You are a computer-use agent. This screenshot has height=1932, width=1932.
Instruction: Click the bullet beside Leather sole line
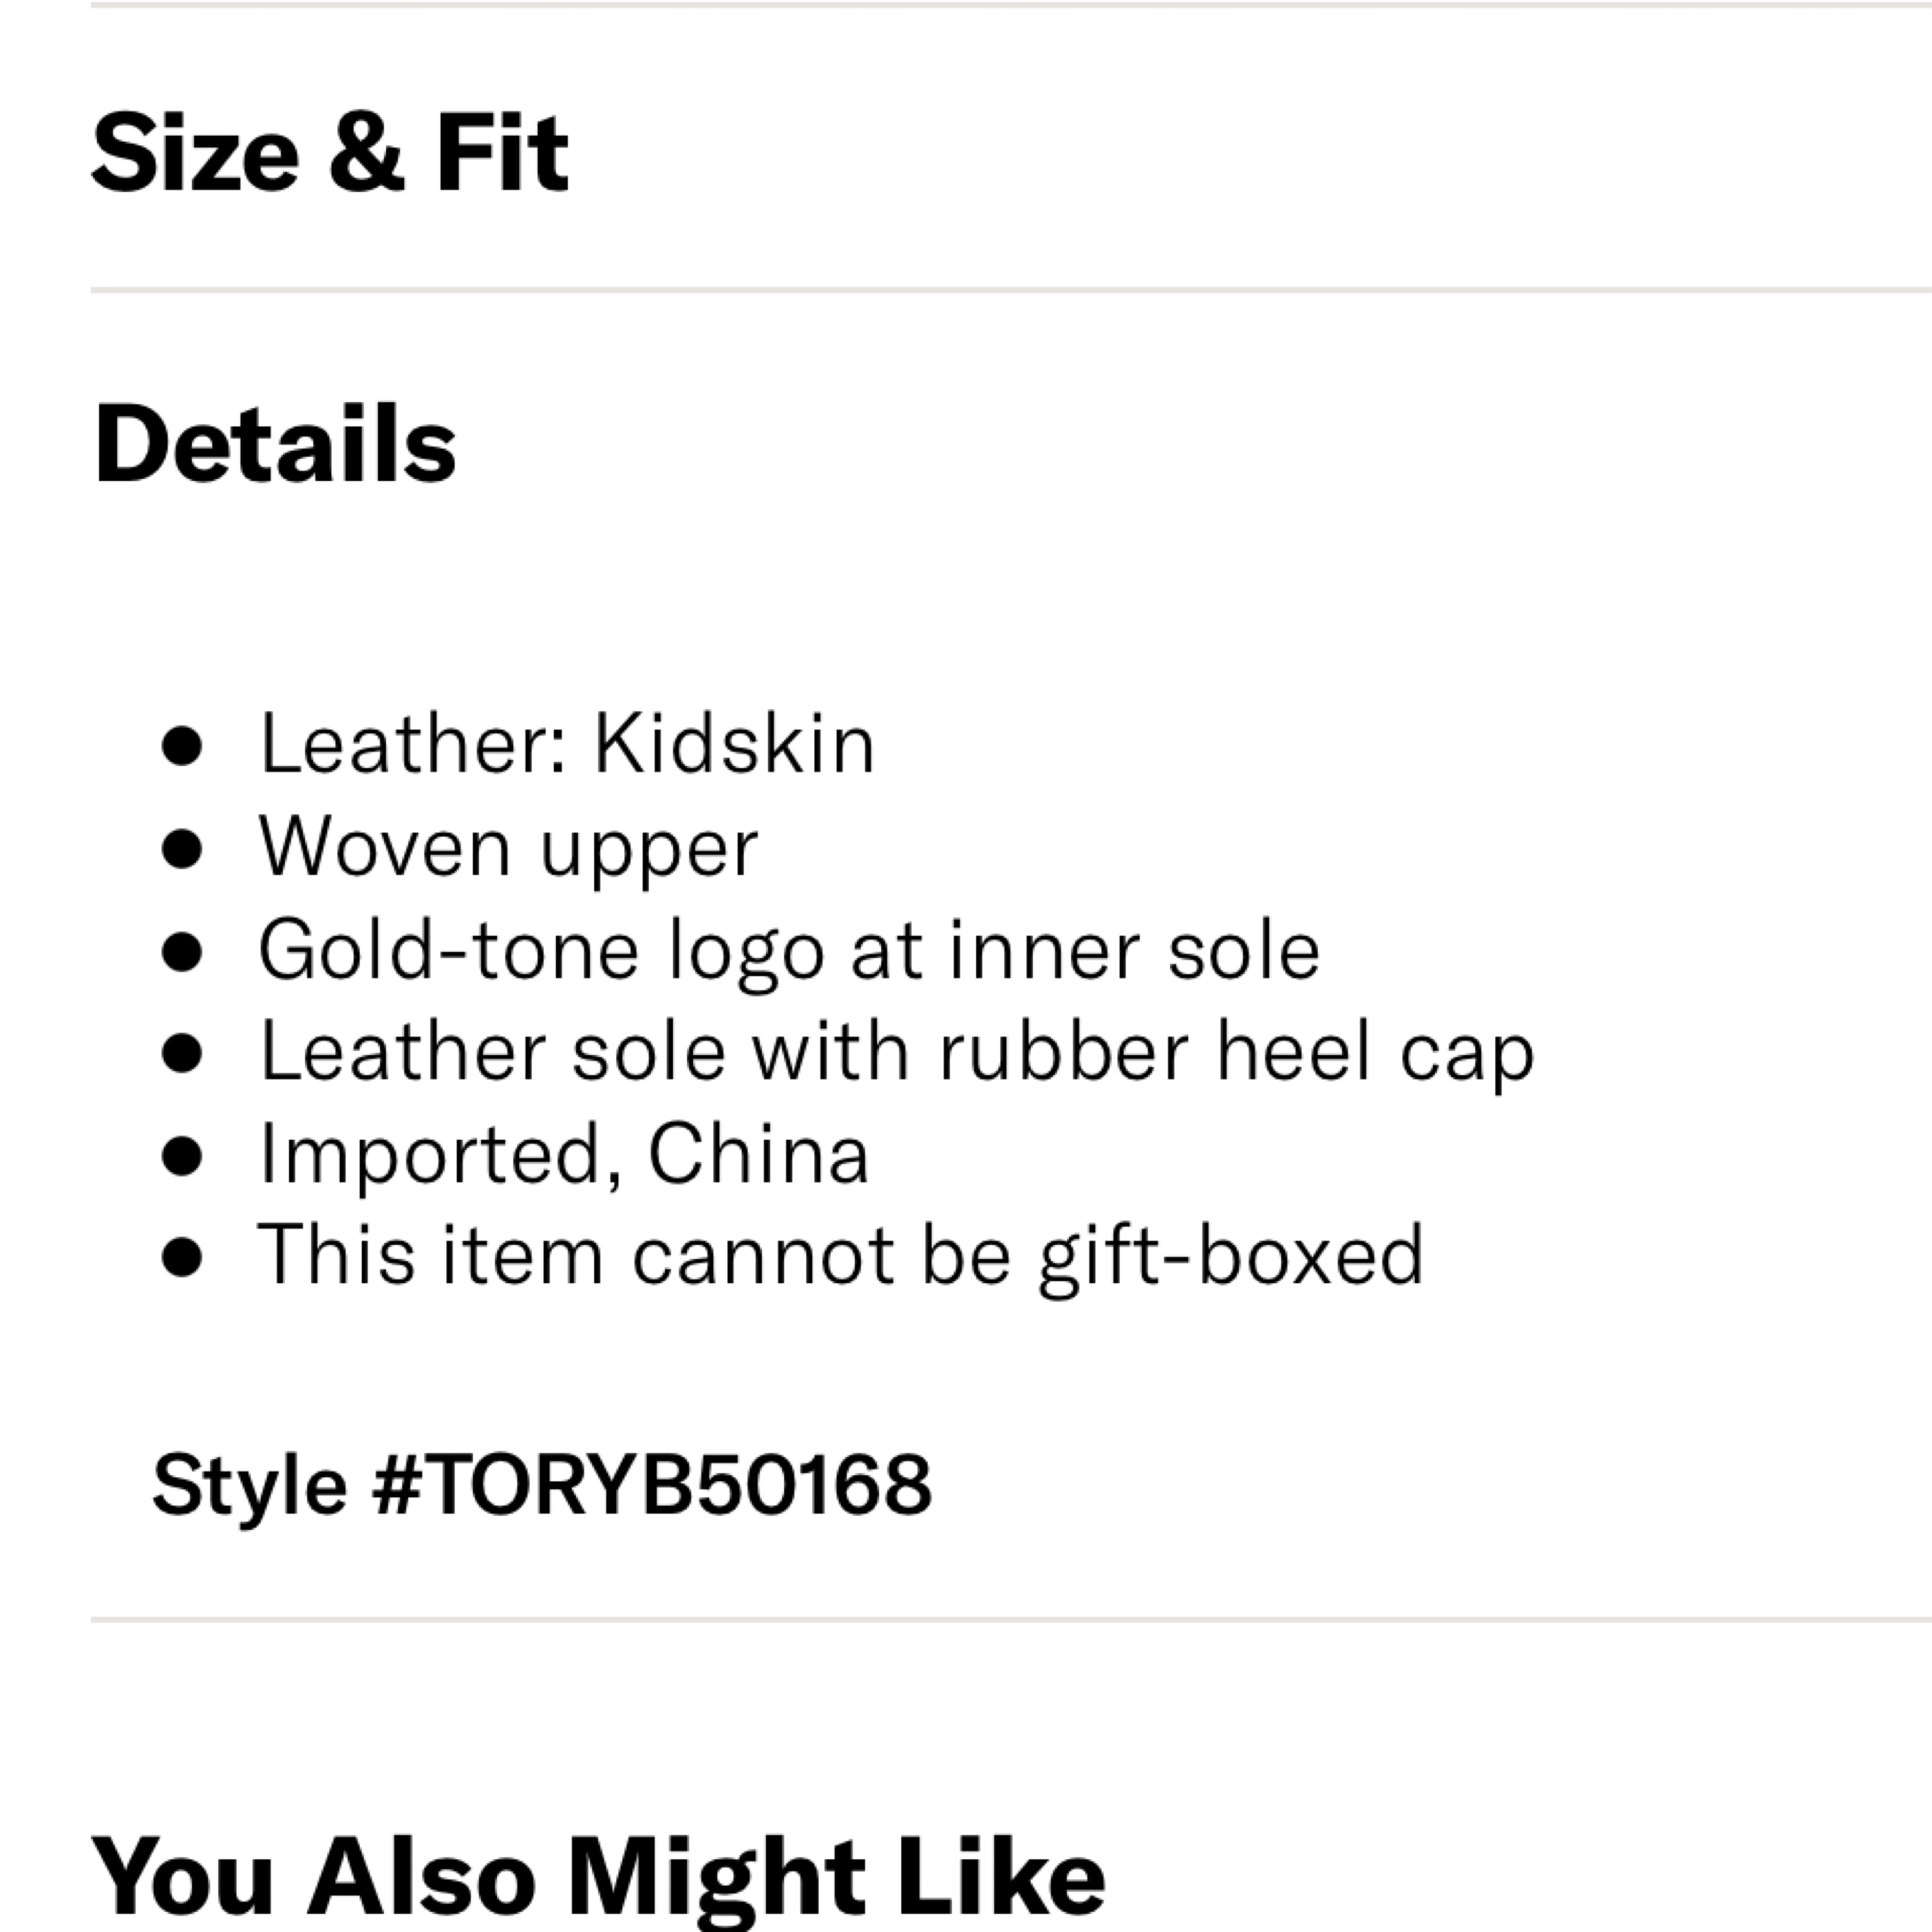click(x=182, y=1053)
